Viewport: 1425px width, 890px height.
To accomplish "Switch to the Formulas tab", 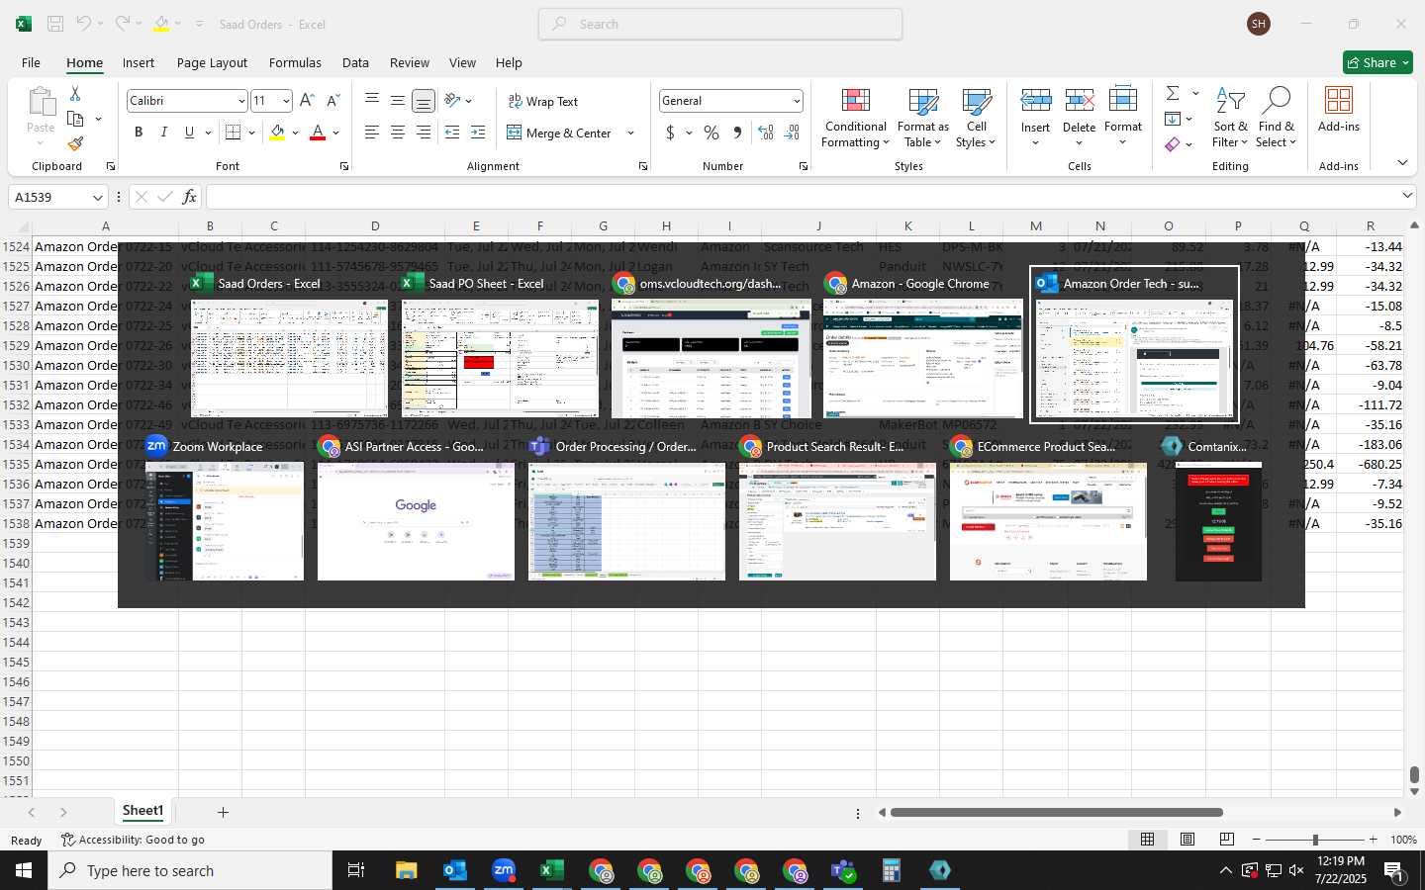I will pyautogui.click(x=295, y=62).
